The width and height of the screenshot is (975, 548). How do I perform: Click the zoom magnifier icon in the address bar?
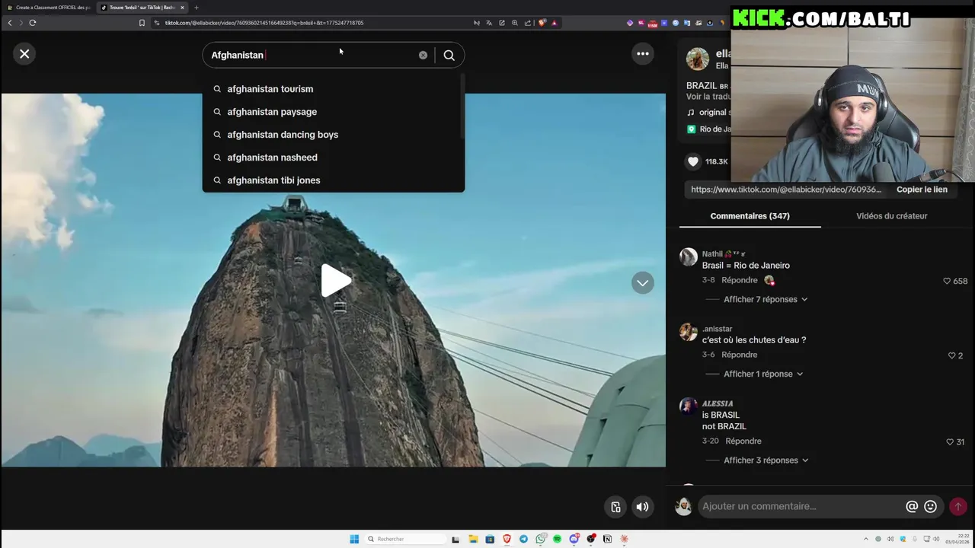click(x=515, y=23)
